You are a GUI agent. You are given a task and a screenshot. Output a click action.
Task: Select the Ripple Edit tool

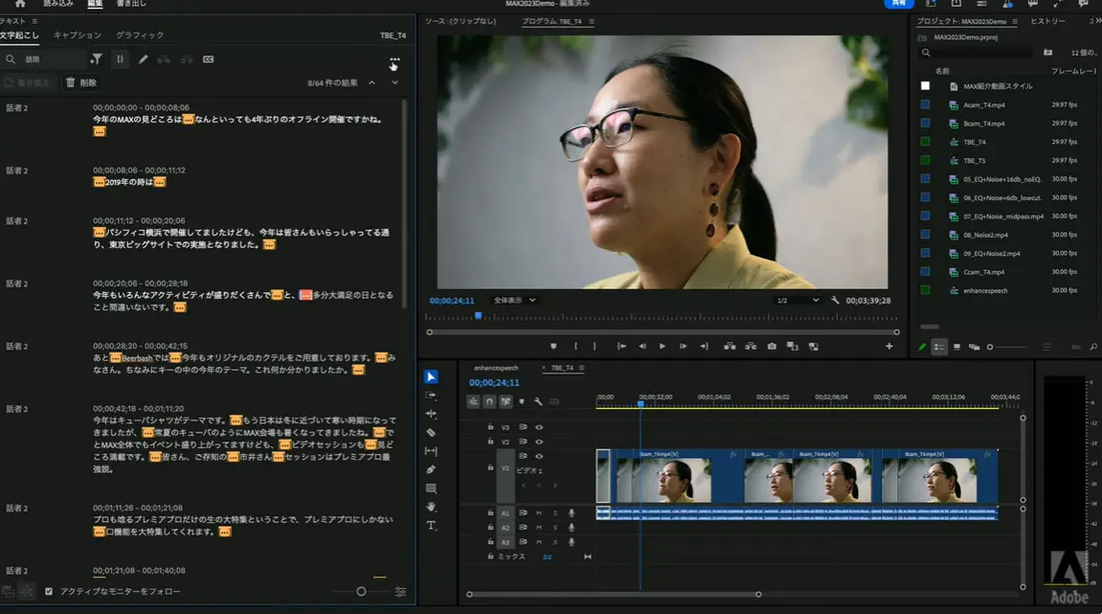pyautogui.click(x=431, y=414)
